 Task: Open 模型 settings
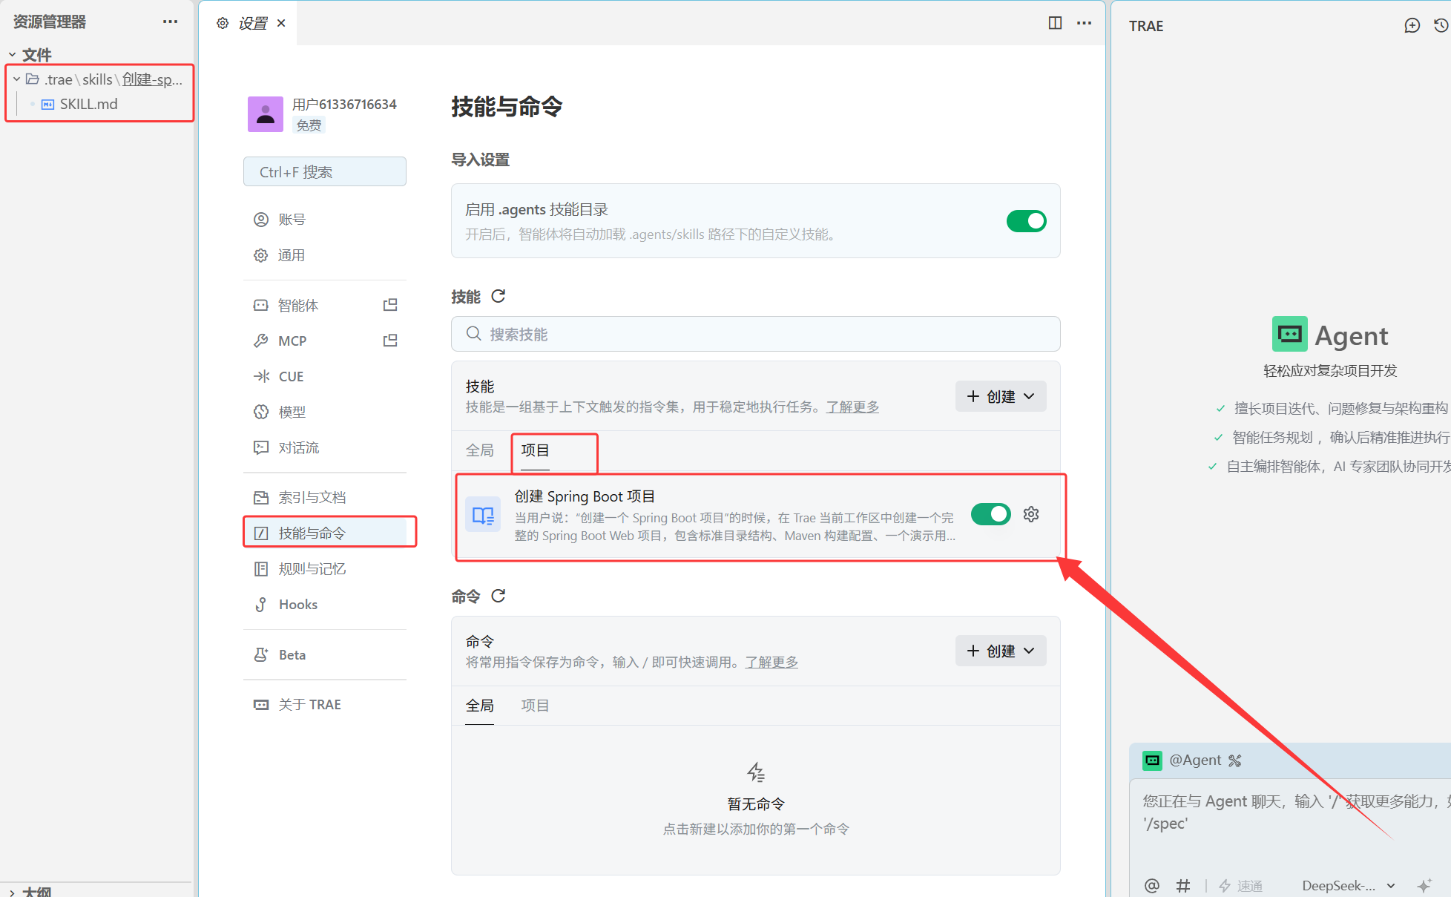click(x=324, y=413)
